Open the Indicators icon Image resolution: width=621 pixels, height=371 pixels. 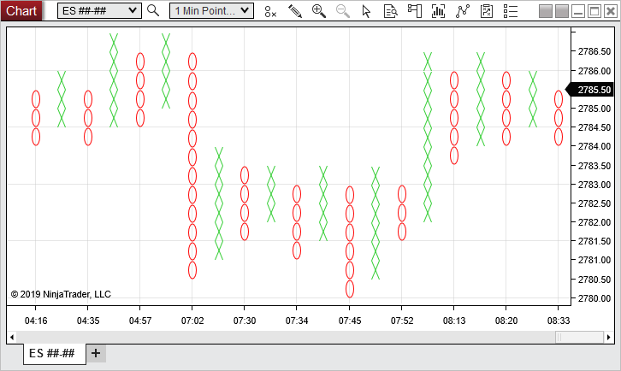(x=439, y=11)
